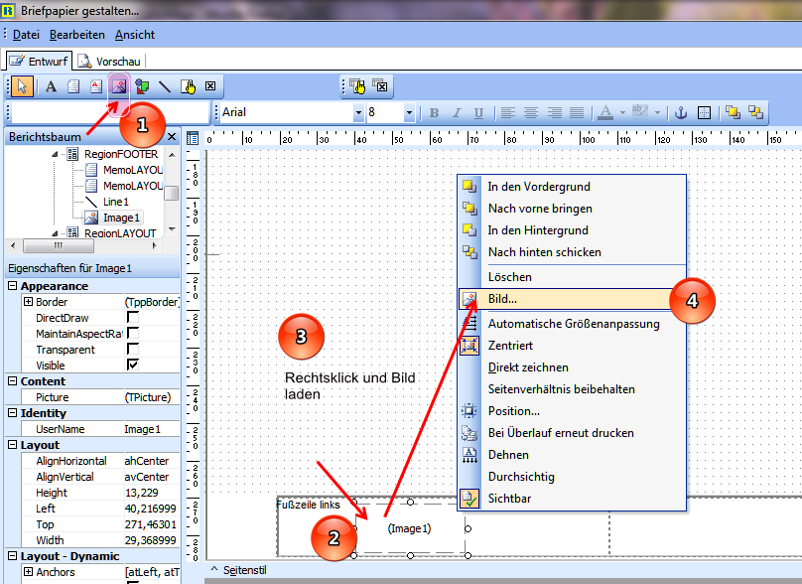The height and width of the screenshot is (584, 802).
Task: Select Image1 in the report tree
Action: (x=121, y=218)
